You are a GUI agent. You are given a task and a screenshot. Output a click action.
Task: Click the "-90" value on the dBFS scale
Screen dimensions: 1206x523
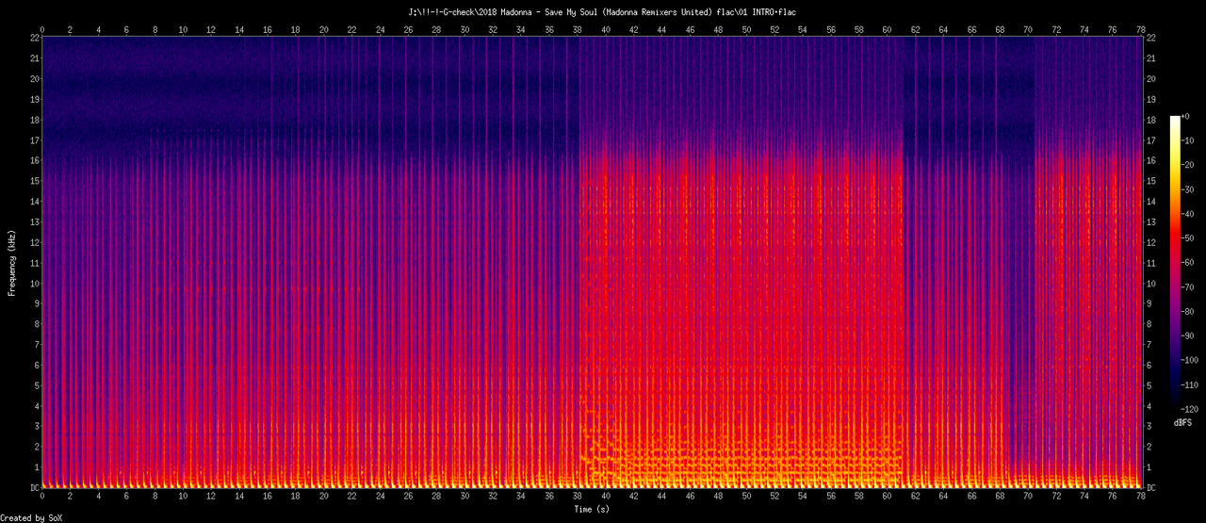pos(1187,336)
